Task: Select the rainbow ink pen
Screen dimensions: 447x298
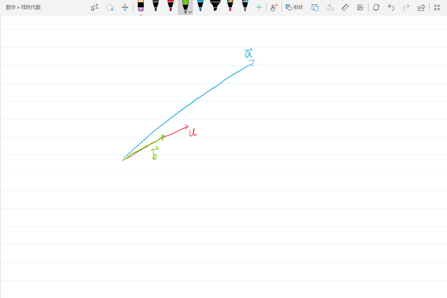Action: (x=230, y=6)
